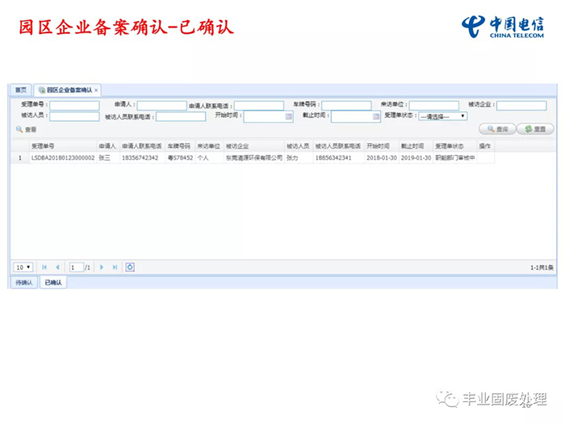Select the 已确认 tab

(53, 283)
